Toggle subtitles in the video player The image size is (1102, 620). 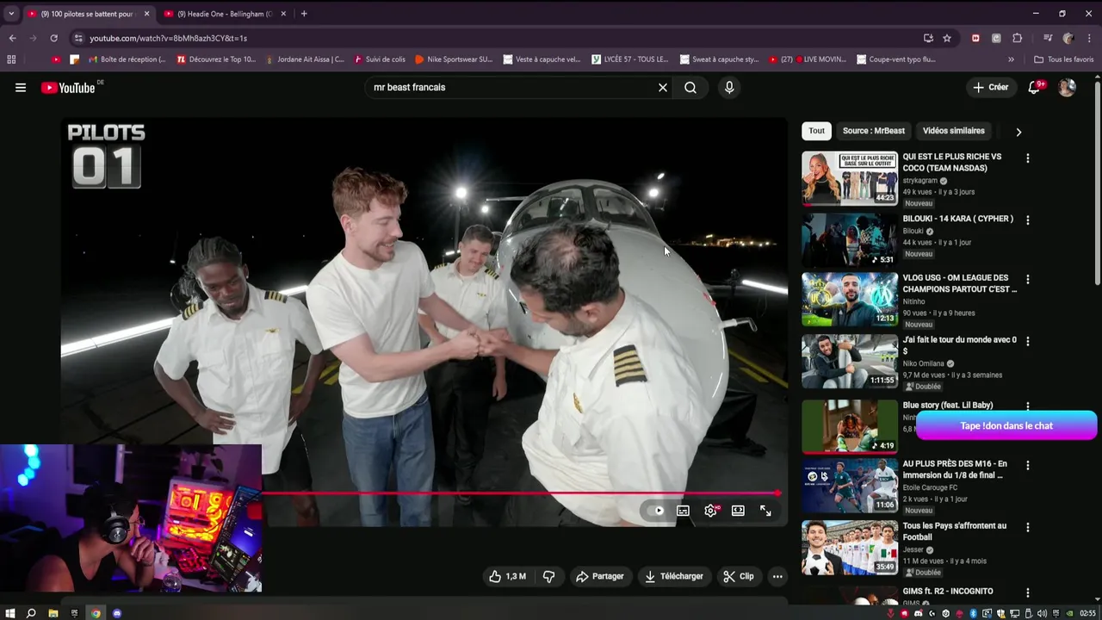tap(683, 511)
